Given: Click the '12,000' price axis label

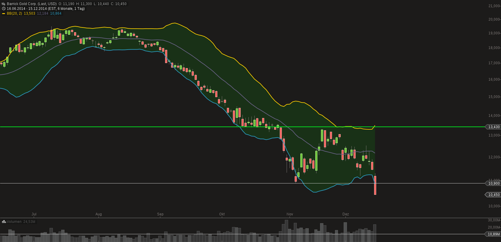Looking at the screenshot, I should click(x=494, y=157).
